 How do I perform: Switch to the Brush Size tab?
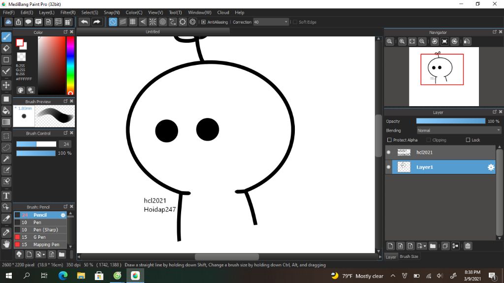(x=409, y=256)
